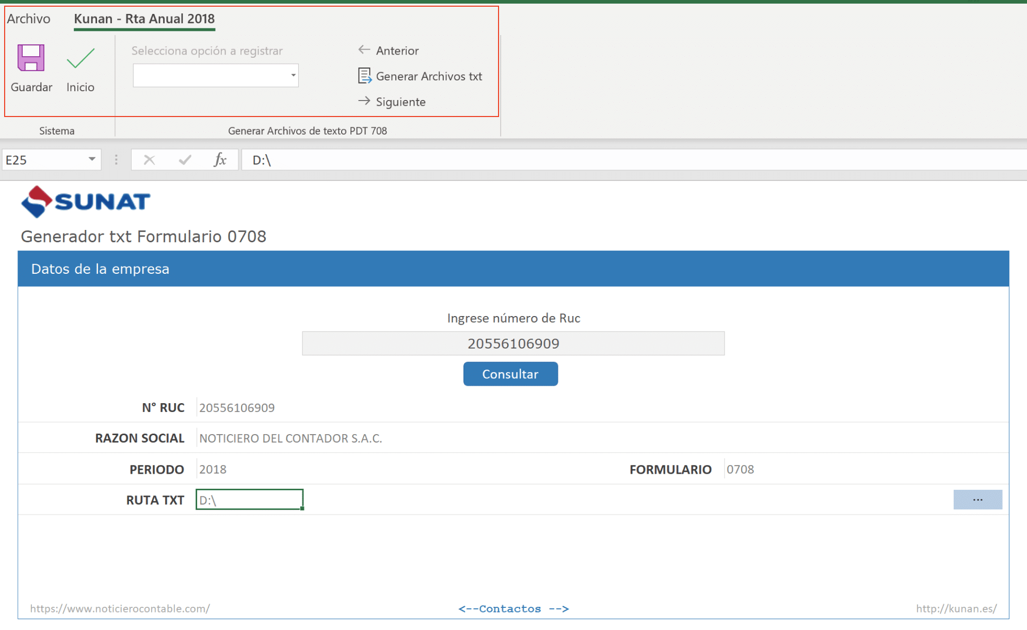This screenshot has width=1027, height=630.
Task: Open the Archivo menu tab
Action: pyautogui.click(x=28, y=19)
